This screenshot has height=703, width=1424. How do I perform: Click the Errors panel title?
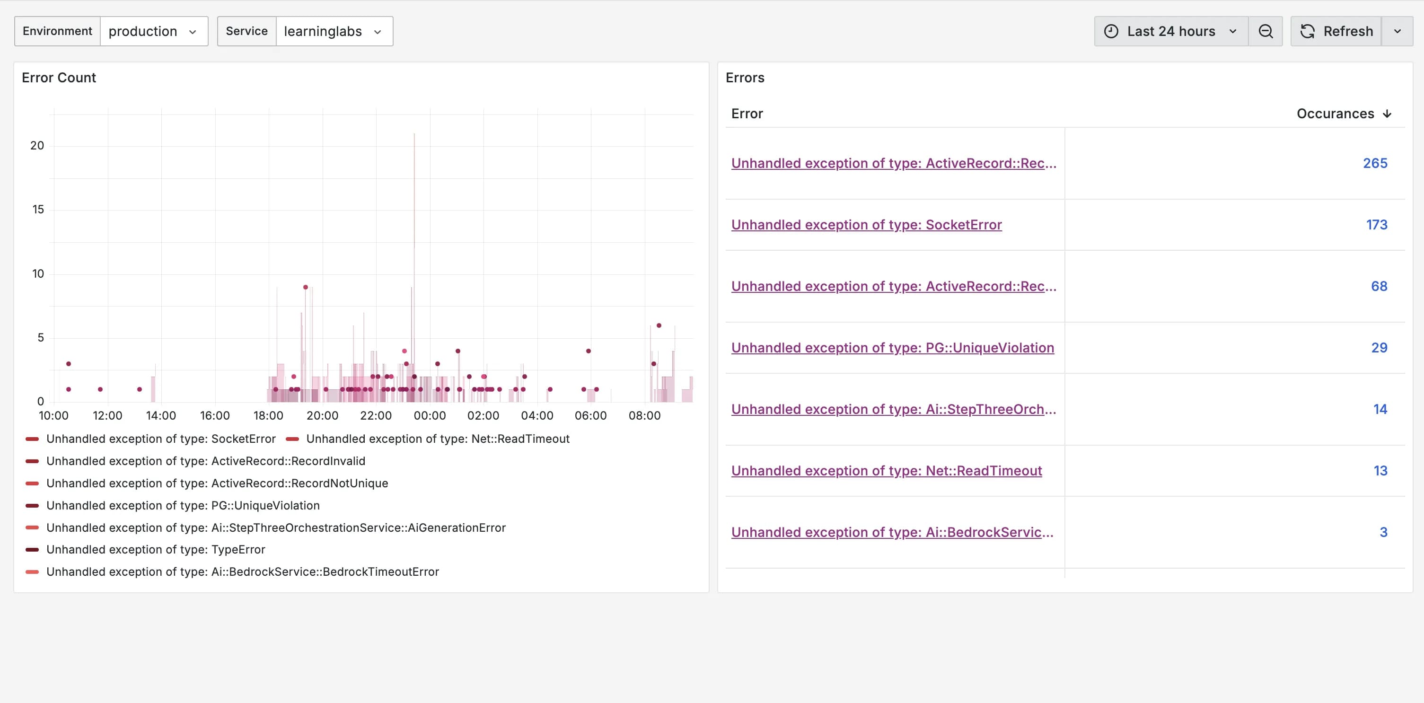[x=745, y=78]
